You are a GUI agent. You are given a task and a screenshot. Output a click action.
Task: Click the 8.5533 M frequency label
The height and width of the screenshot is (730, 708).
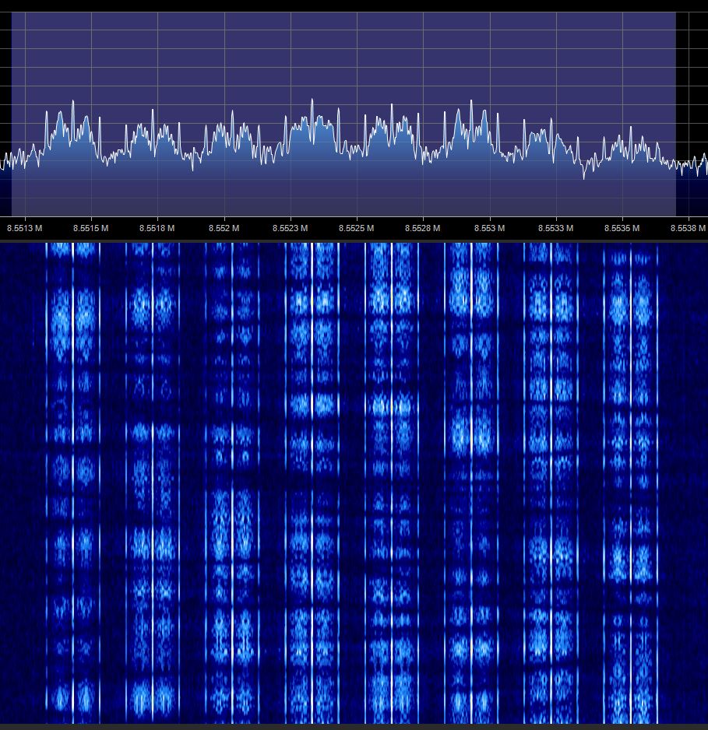click(x=555, y=228)
